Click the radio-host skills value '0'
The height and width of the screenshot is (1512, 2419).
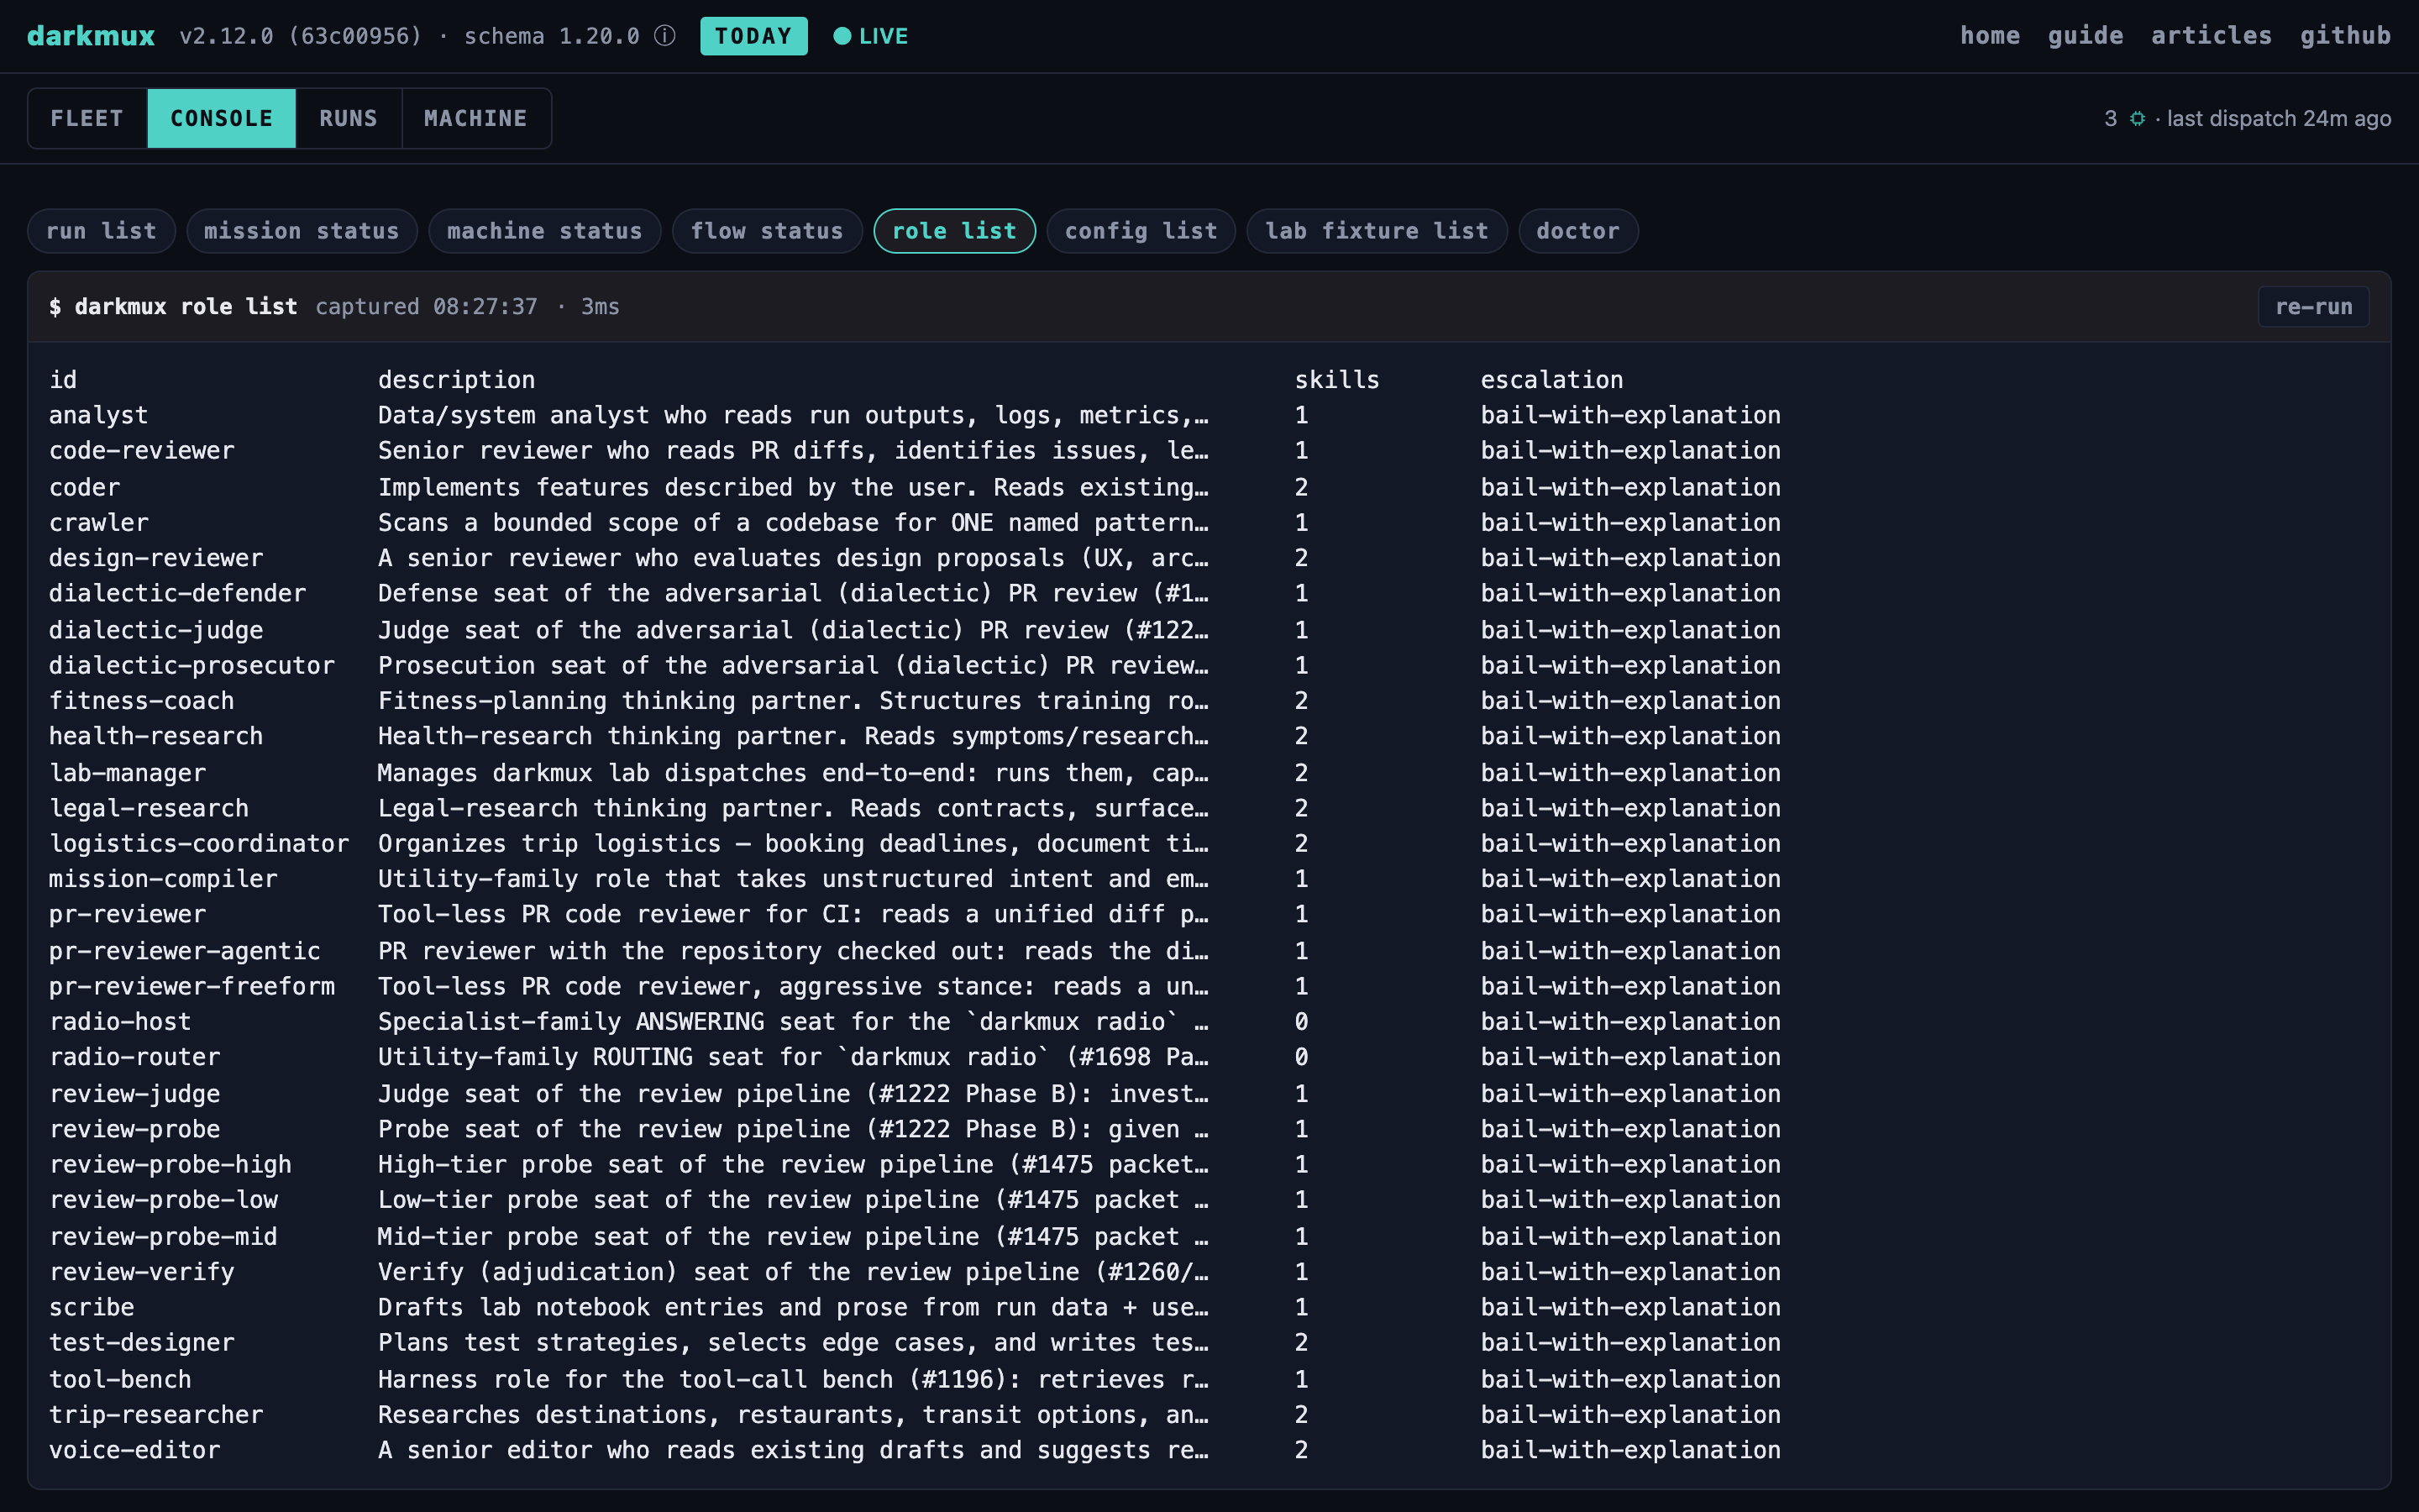pyautogui.click(x=1301, y=1022)
